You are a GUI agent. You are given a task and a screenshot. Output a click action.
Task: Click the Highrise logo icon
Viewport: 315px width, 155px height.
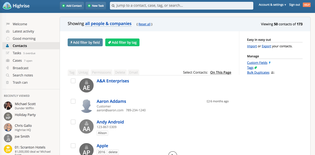point(7,5)
